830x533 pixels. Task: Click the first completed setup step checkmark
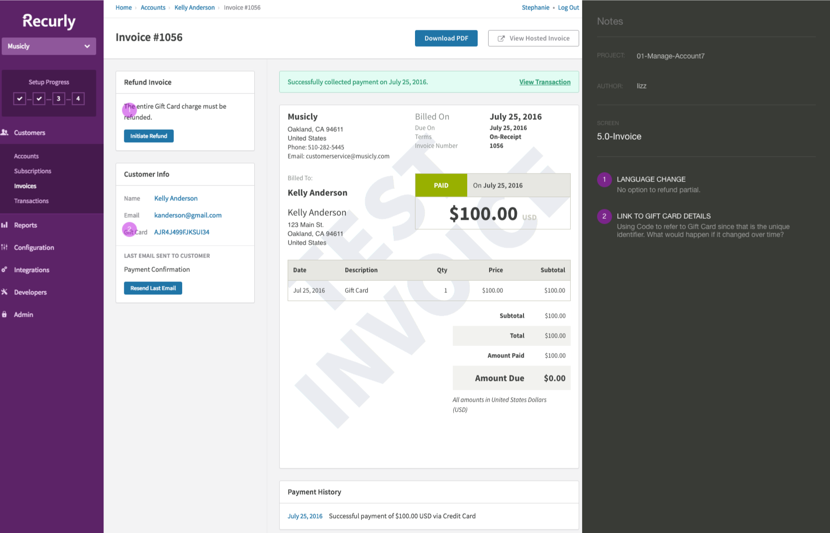19,98
